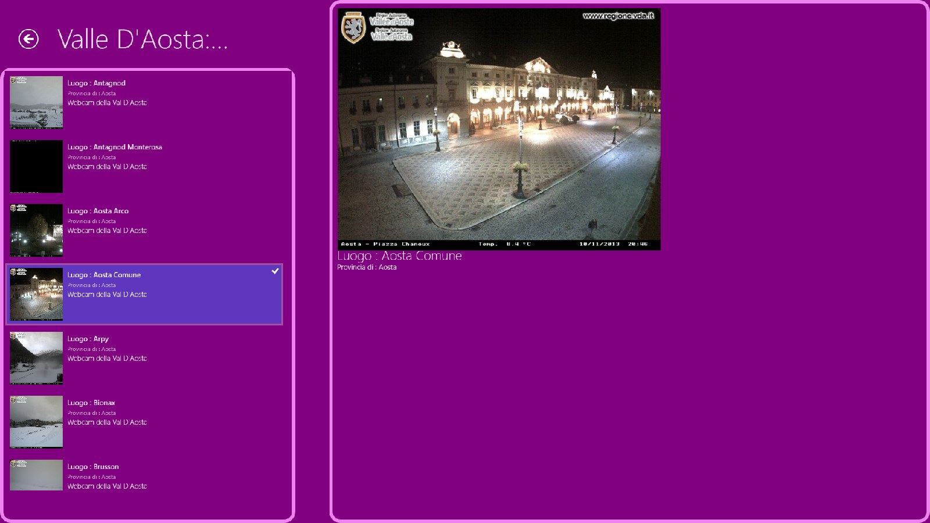Open the Aosta Arco webcam entry

(x=145, y=231)
